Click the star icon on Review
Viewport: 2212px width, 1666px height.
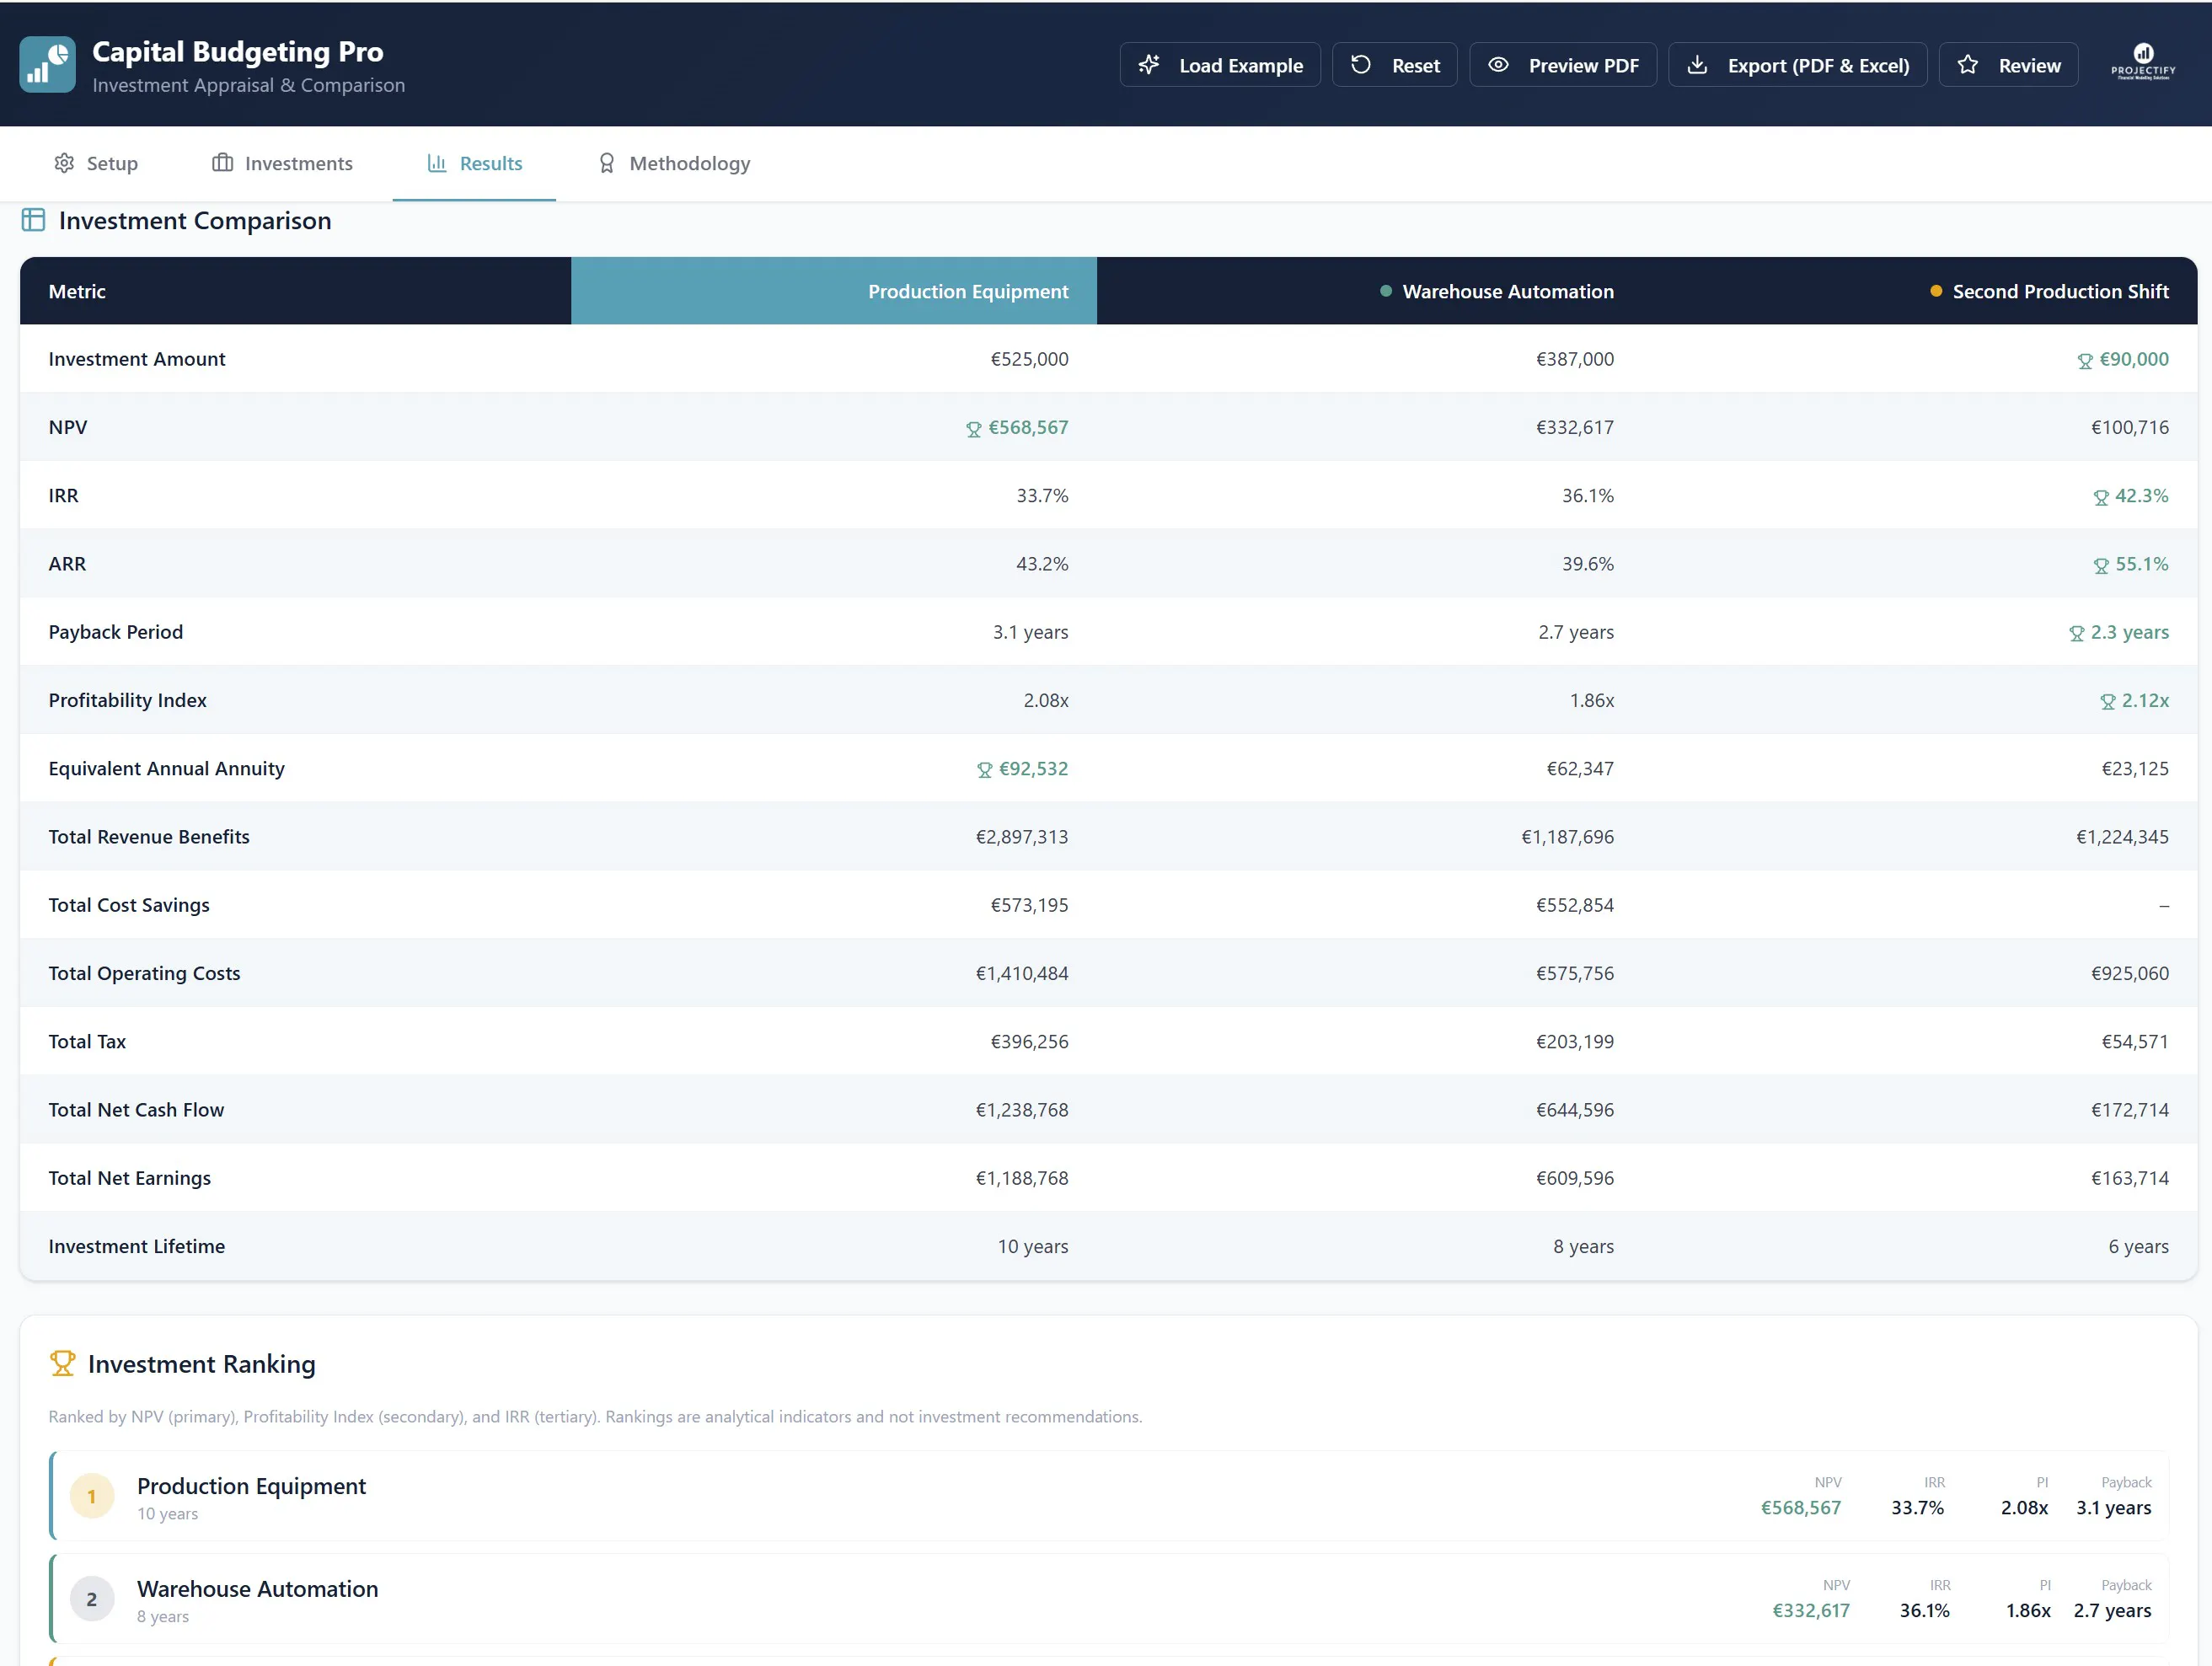point(1968,65)
